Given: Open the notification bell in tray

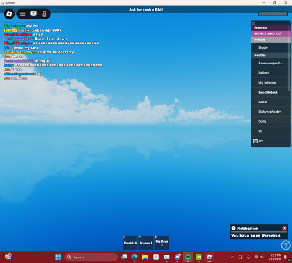Looking at the screenshot, I should (285, 257).
